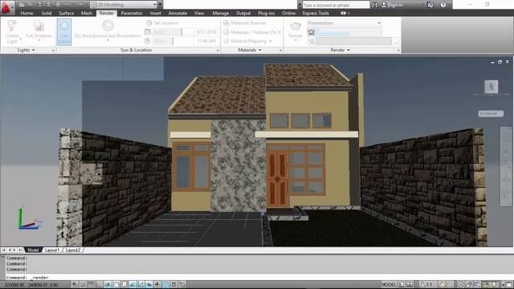Image resolution: width=514 pixels, height=289 pixels.
Task: Switch to Home ribbon tab
Action: tap(27, 13)
